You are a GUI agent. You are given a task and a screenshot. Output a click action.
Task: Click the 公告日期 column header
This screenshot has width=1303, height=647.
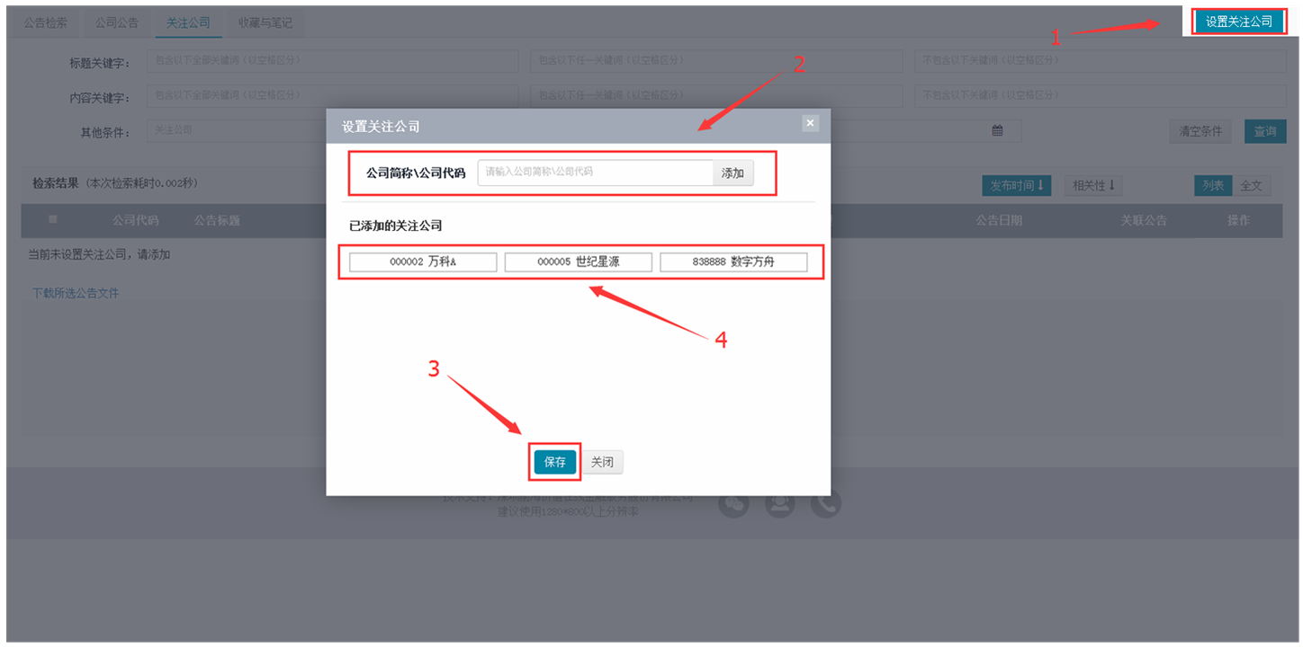click(999, 220)
